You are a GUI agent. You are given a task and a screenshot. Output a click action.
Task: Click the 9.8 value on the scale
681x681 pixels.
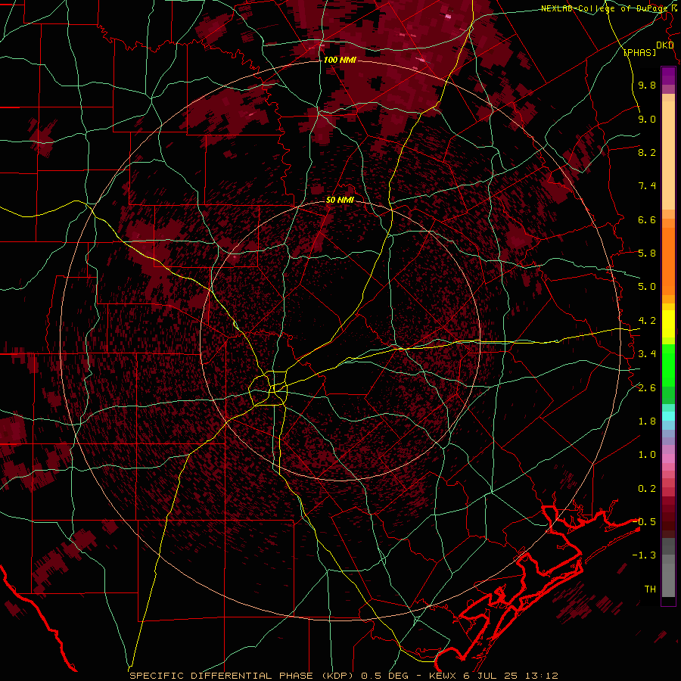click(647, 85)
